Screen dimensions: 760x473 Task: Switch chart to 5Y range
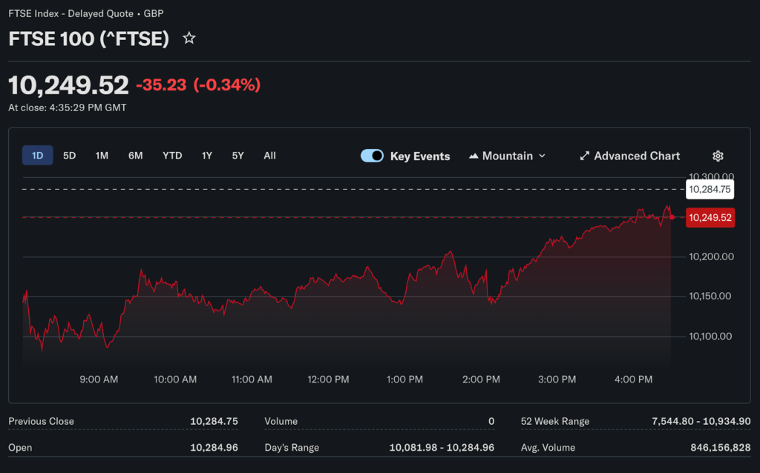(x=237, y=156)
